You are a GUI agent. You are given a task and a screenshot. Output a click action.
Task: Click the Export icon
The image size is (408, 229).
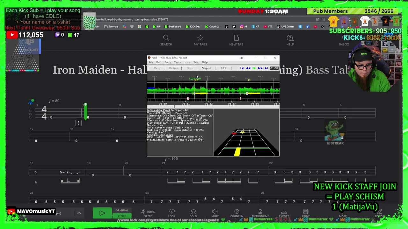point(284,213)
